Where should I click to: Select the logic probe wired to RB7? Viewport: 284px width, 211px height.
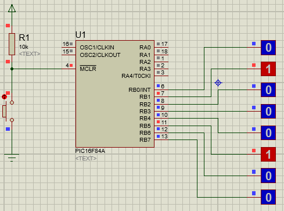(x=268, y=197)
